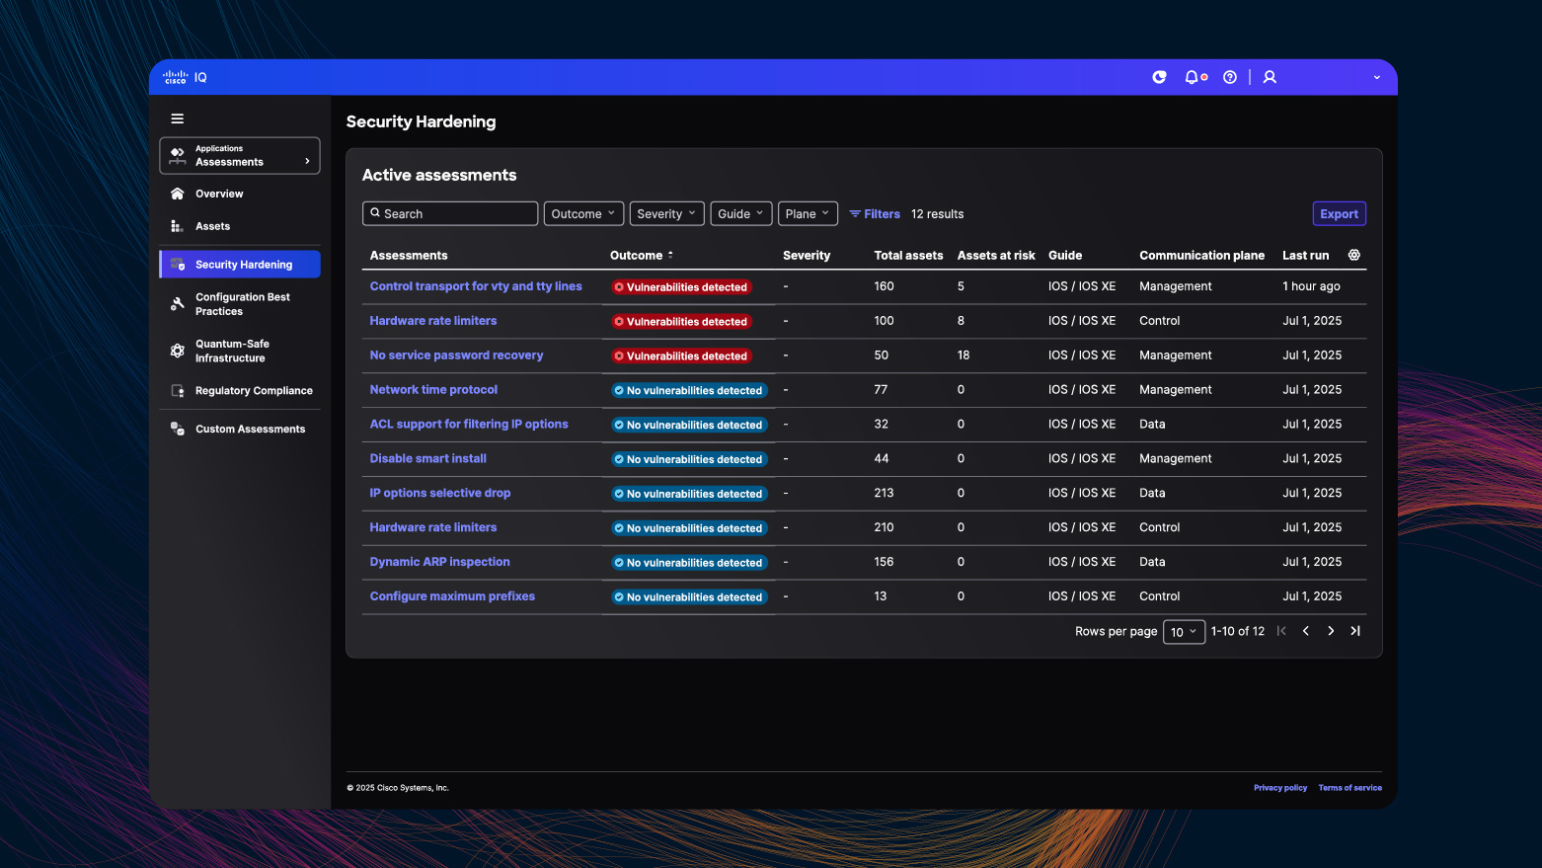The image size is (1542, 868).
Task: Expand the Outcome filter dropdown
Action: [583, 214]
